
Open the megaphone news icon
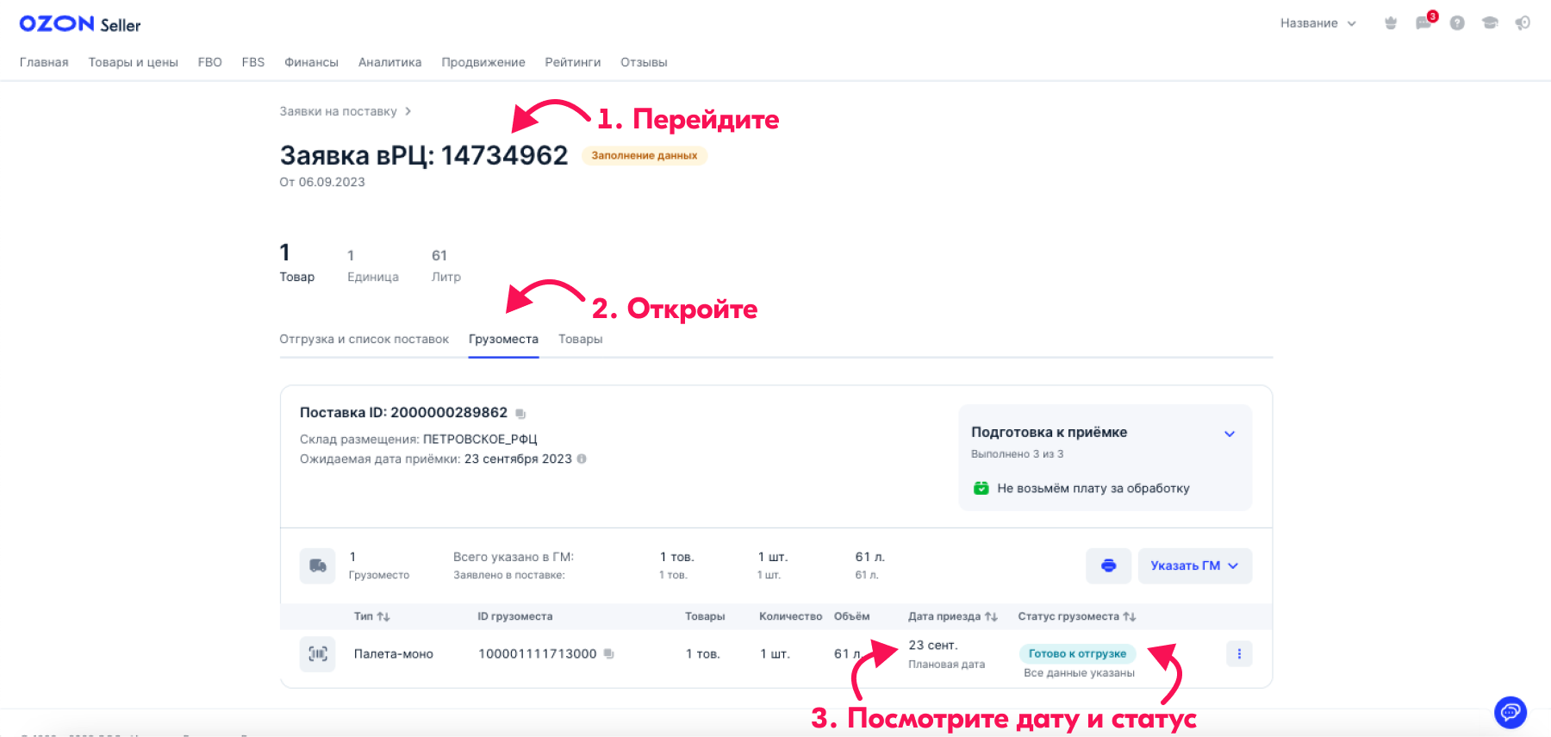coord(1523,23)
